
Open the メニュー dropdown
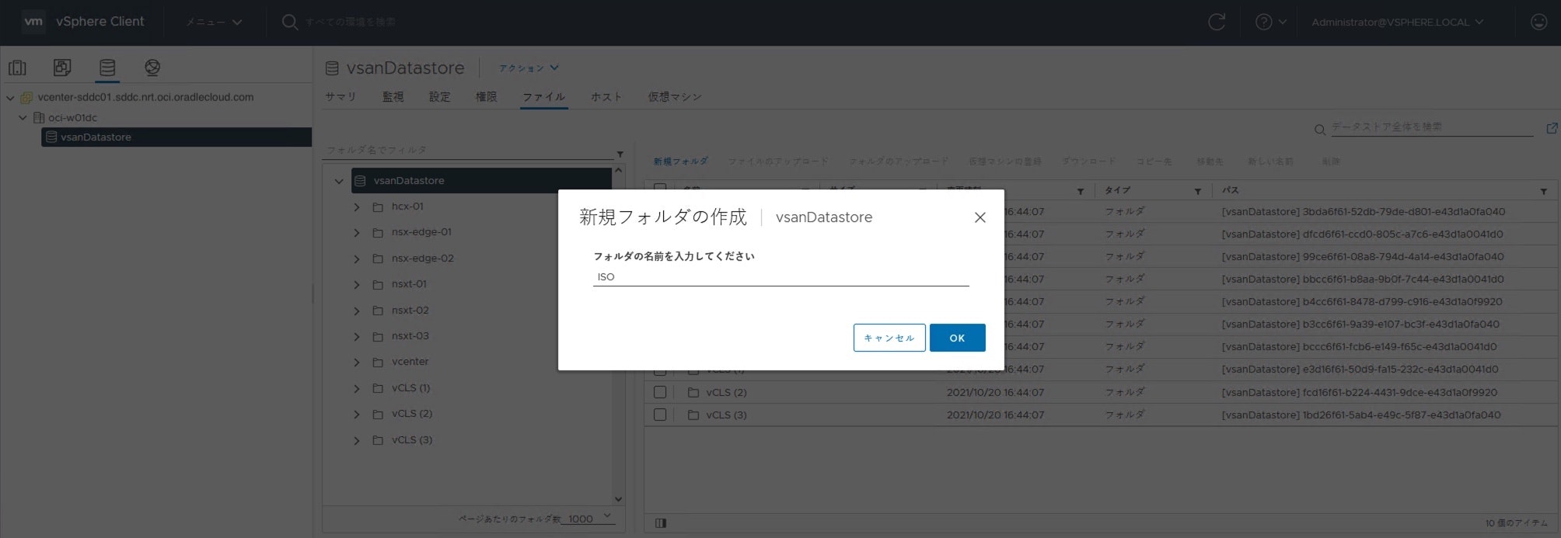214,22
